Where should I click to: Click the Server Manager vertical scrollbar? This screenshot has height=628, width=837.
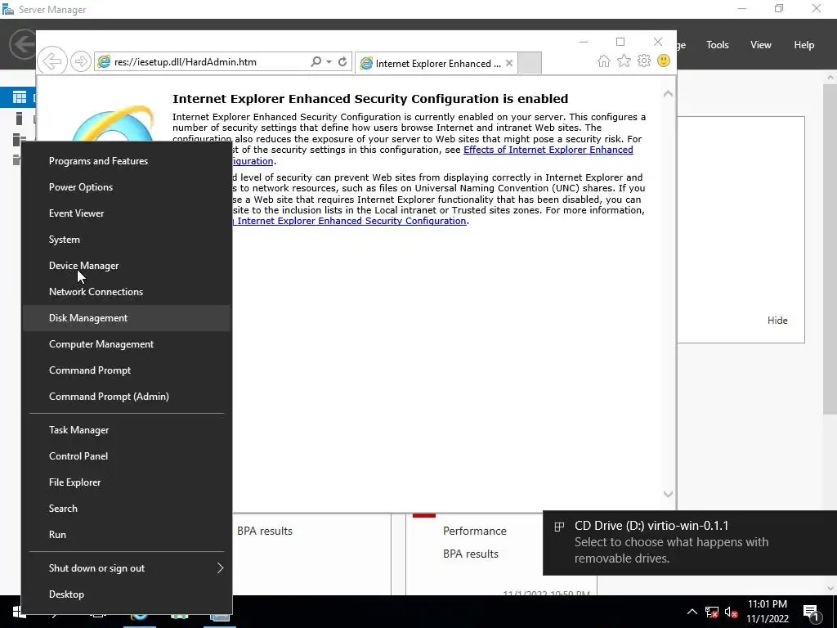click(x=830, y=248)
